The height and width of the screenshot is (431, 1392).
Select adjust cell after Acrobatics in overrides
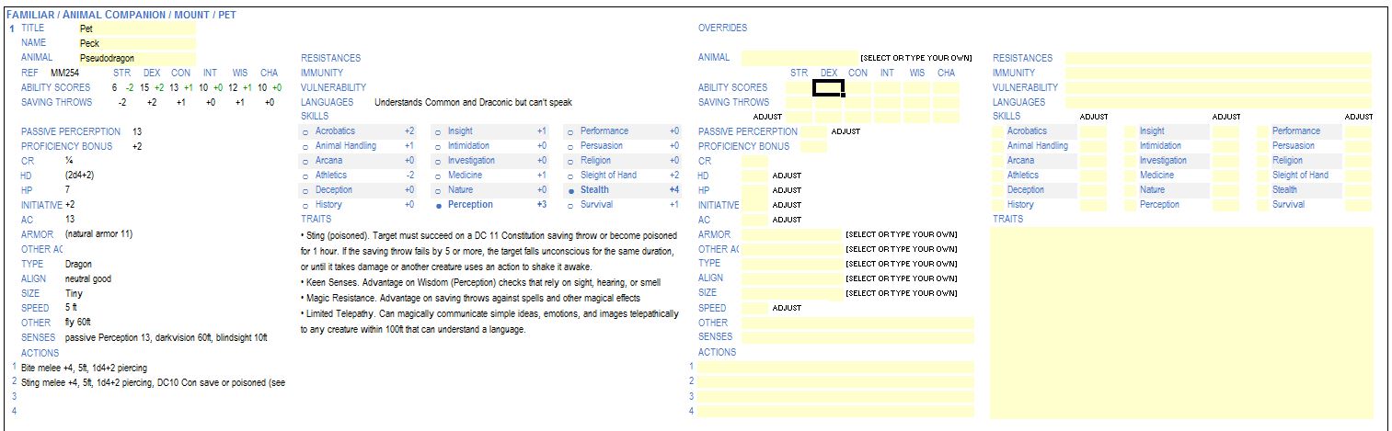tap(1093, 131)
